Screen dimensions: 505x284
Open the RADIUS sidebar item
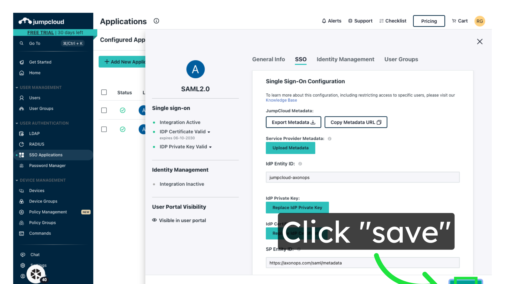[x=37, y=144]
